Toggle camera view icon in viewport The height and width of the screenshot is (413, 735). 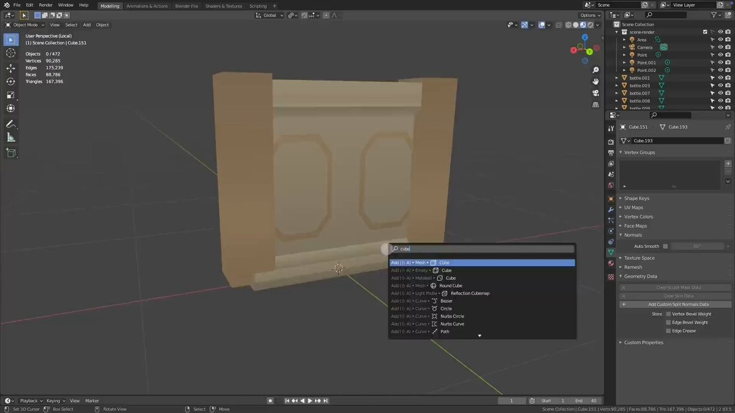(595, 93)
